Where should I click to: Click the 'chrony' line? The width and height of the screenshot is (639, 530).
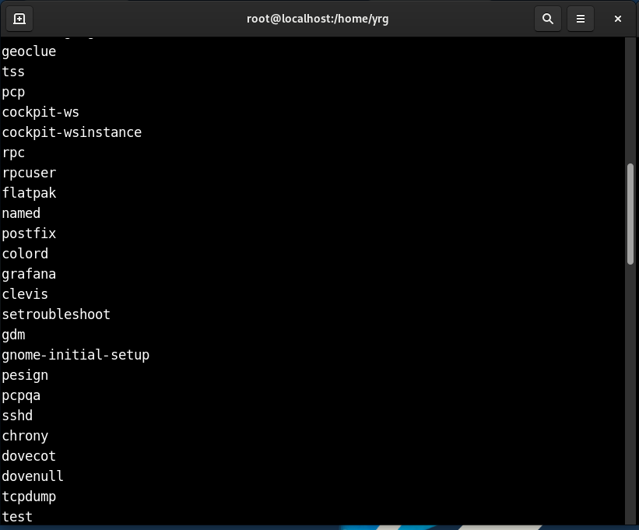click(25, 436)
